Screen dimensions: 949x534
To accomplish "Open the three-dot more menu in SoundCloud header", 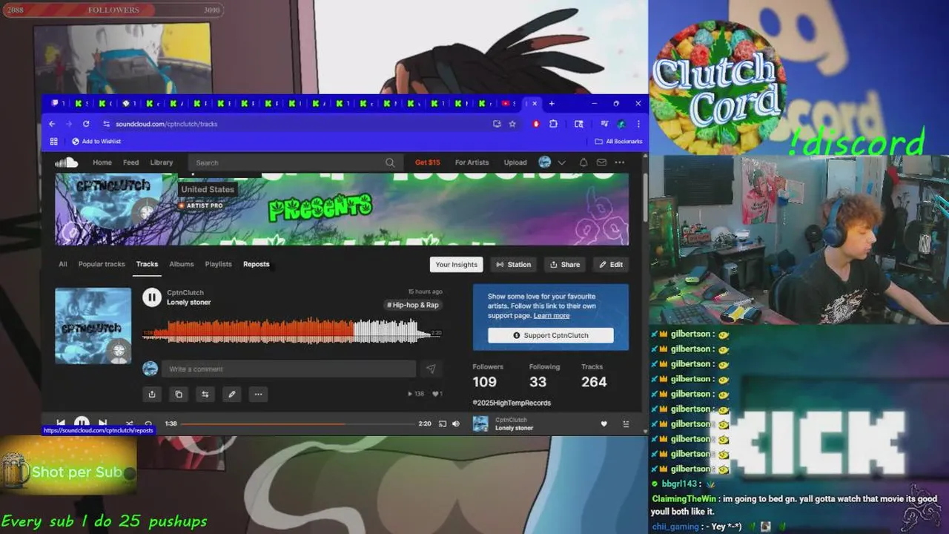I will 620,162.
